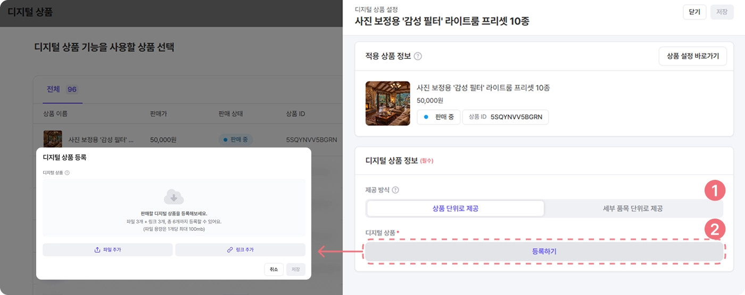
Task: Click 상품 ID column header in background table
Action: tap(295, 114)
